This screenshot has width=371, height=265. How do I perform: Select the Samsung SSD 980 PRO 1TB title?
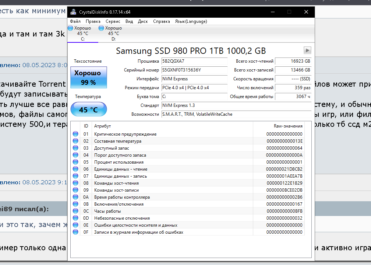[191, 51]
